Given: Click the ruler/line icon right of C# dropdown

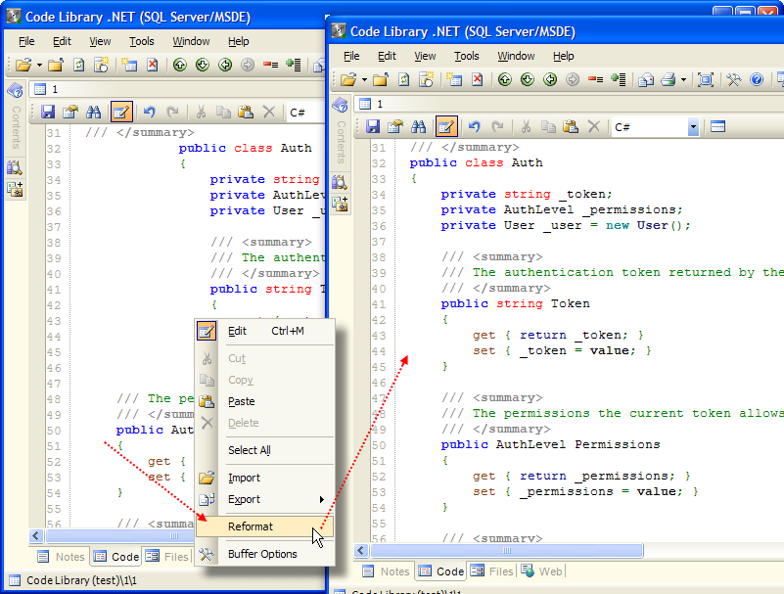Looking at the screenshot, I should pyautogui.click(x=717, y=126).
